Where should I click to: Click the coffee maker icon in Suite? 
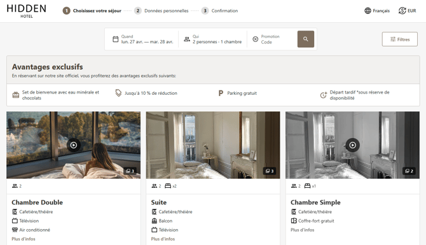click(155, 211)
